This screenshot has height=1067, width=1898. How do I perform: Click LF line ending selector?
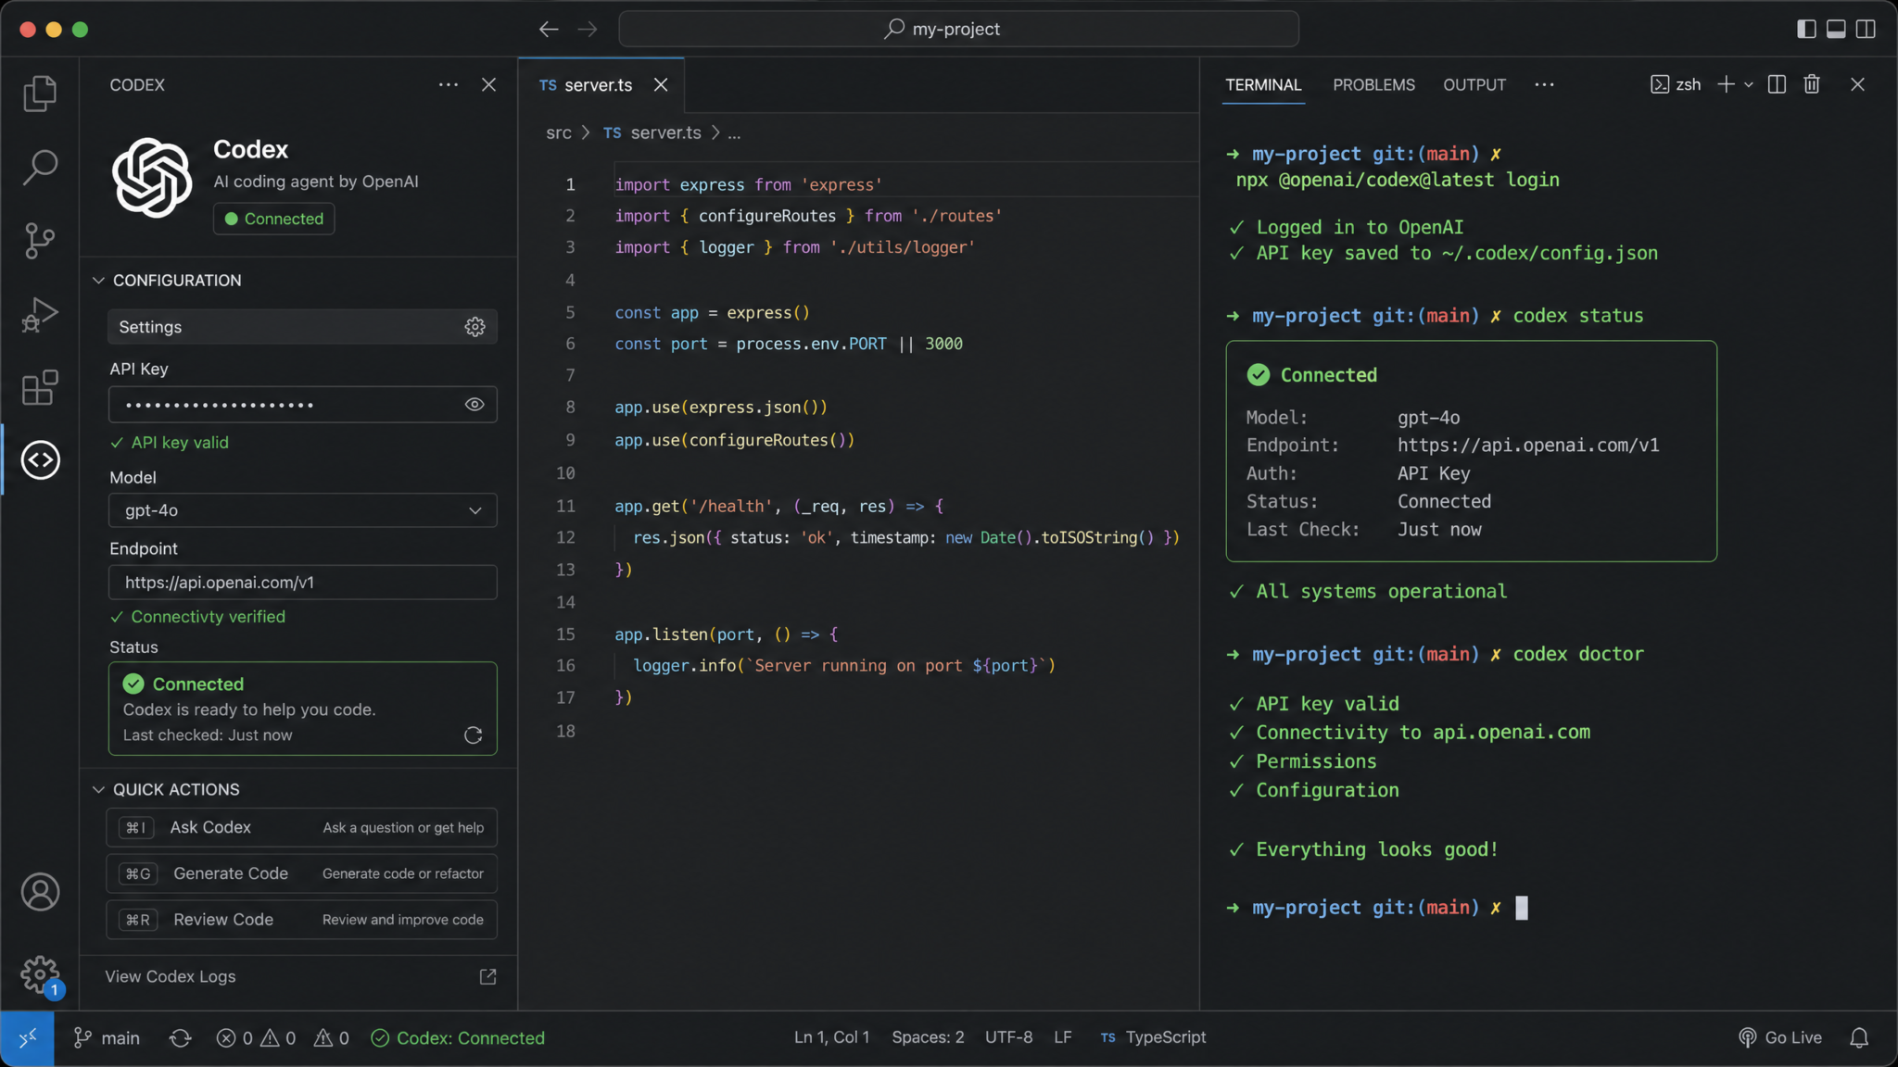1063,1037
